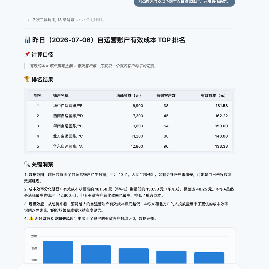Select the 华中自运营账户E cell
Viewport: 269px width, 269px height.
pyautogui.click(x=68, y=106)
